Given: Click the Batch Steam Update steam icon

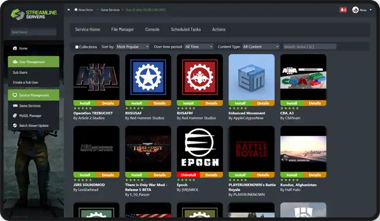Looking at the screenshot, I should coord(15,125).
